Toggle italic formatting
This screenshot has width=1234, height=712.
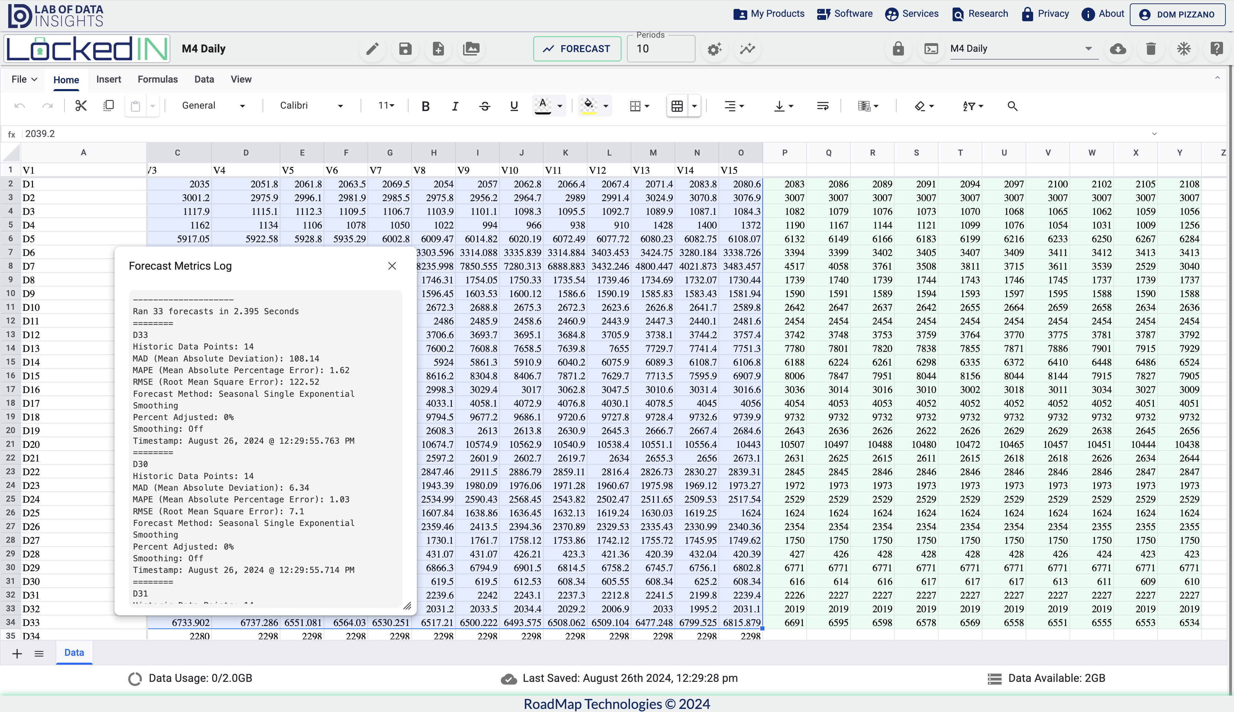(455, 106)
